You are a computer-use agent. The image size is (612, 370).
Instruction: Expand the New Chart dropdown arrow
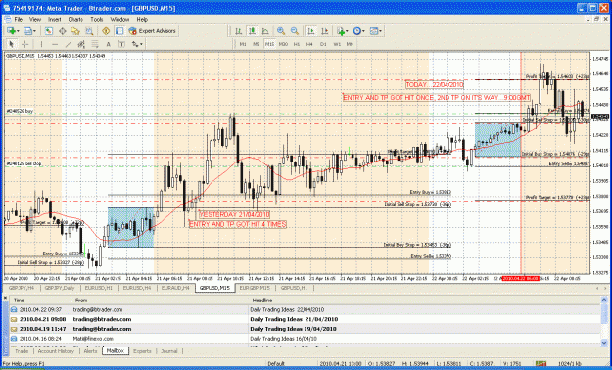(x=18, y=31)
